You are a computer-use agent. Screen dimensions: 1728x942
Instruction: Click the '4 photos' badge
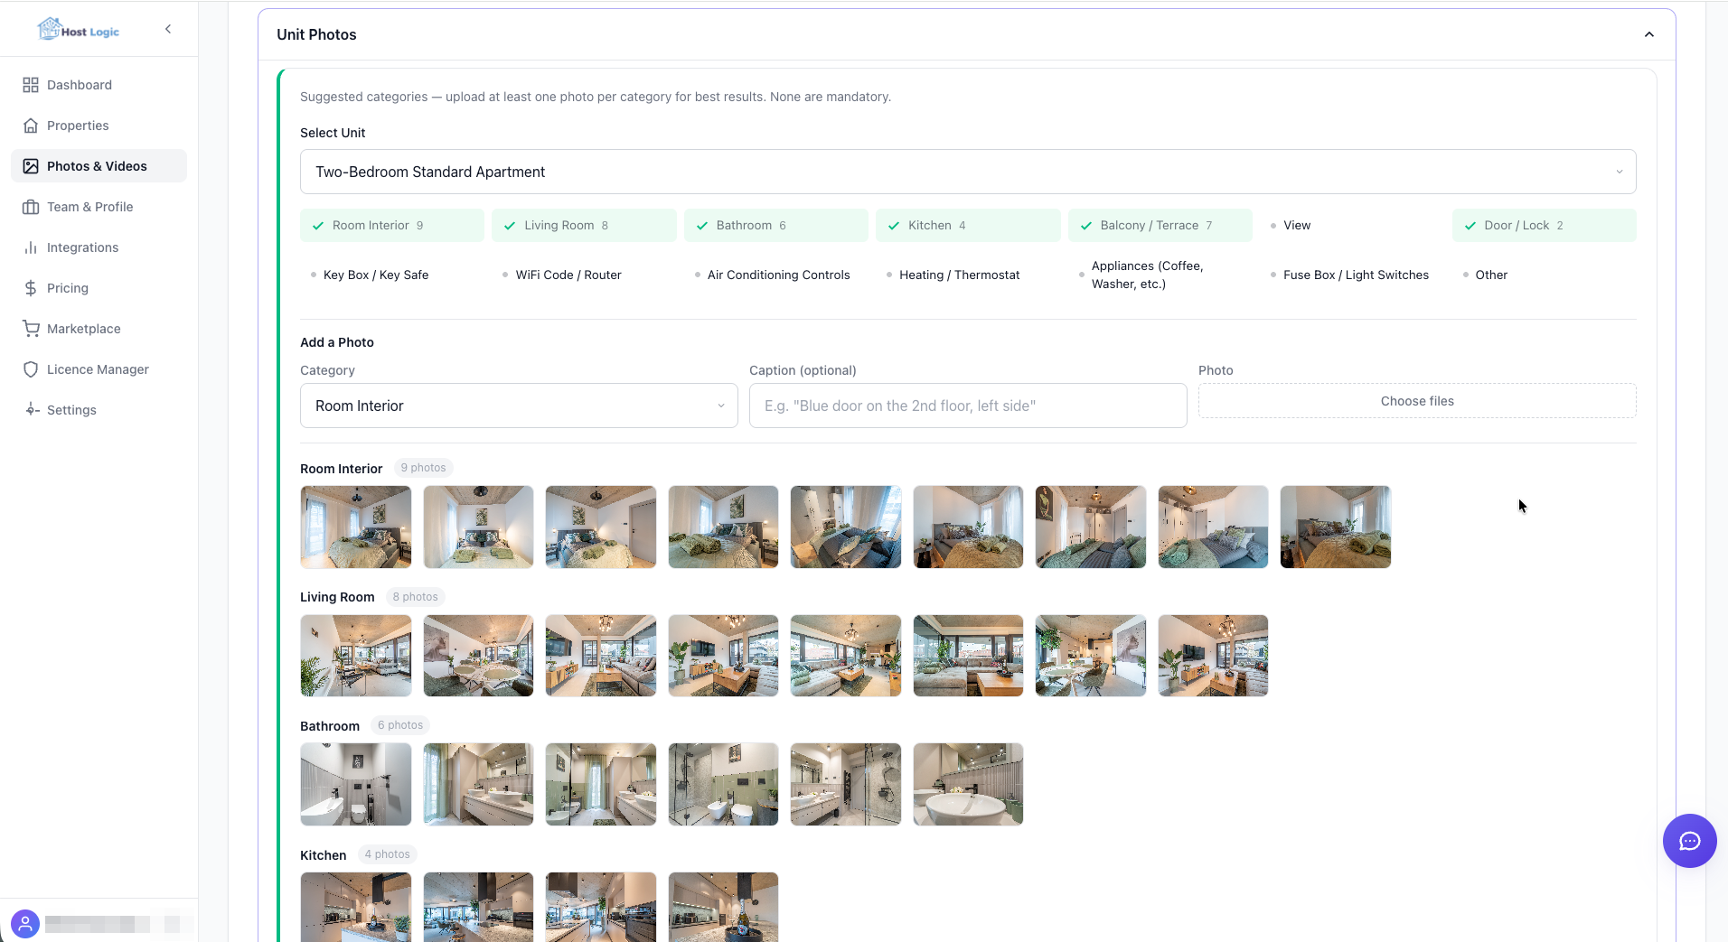pyautogui.click(x=387, y=854)
